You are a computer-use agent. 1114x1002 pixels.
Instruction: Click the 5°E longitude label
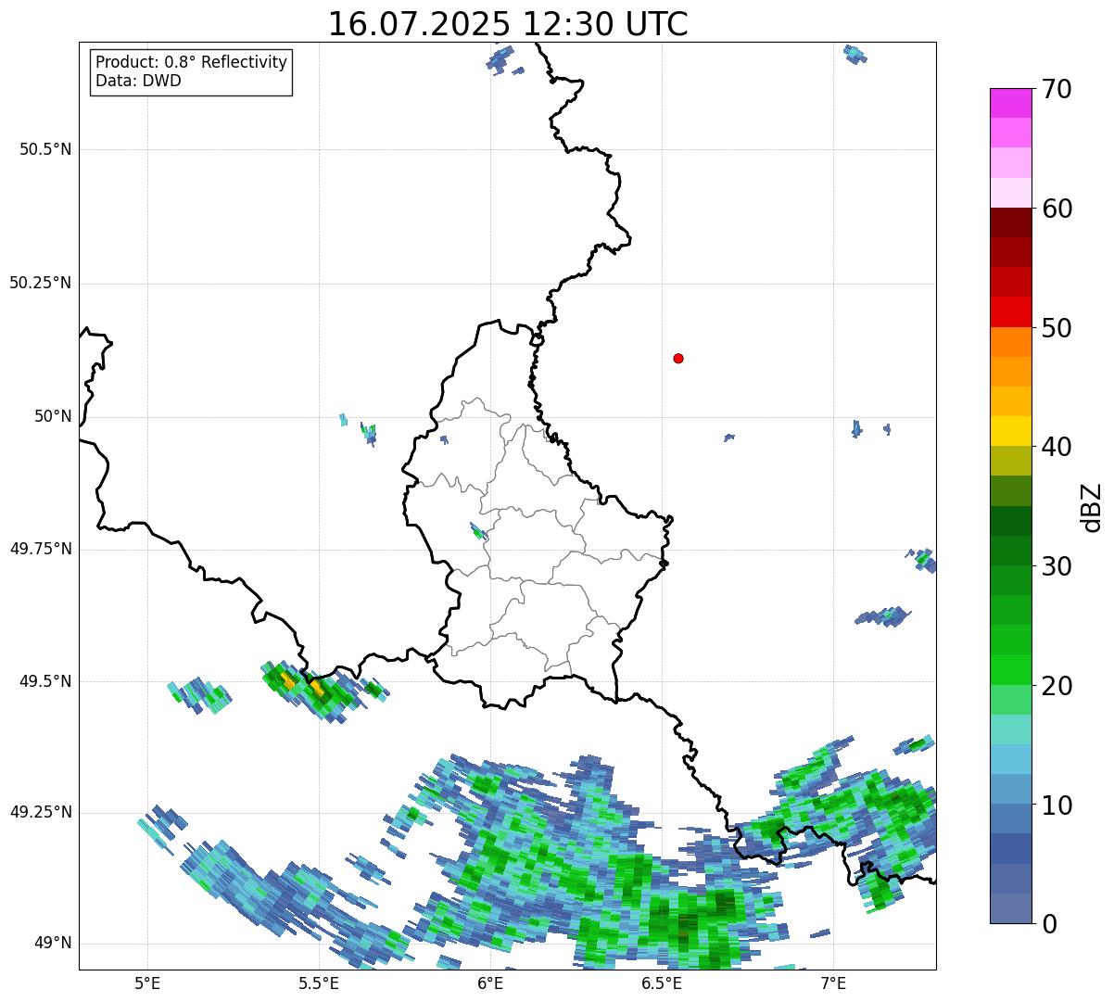[x=147, y=983]
